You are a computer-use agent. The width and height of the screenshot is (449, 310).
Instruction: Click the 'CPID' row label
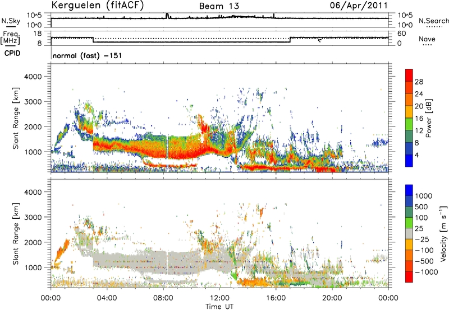pos(12,53)
